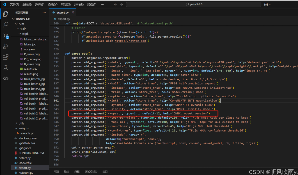Open the Run and Debug view
Viewport: 298px width, 175px height.
click(5, 46)
